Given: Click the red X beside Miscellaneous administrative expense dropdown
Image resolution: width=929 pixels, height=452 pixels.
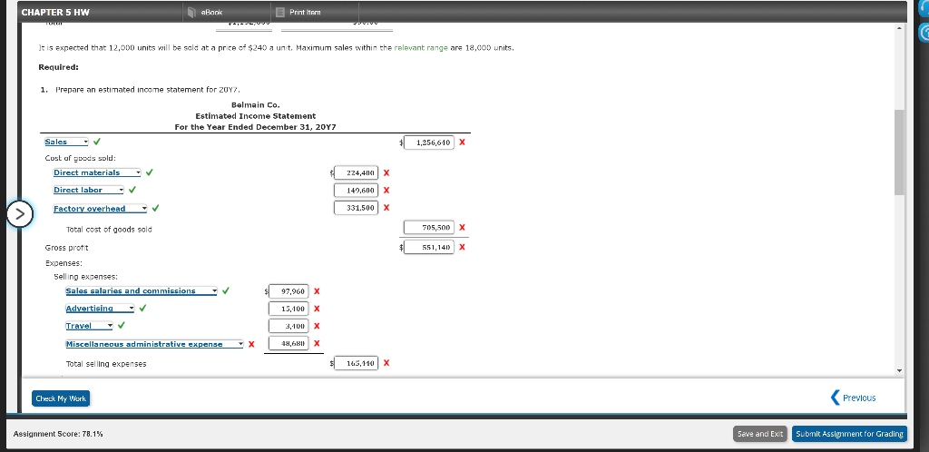Looking at the screenshot, I should (251, 344).
